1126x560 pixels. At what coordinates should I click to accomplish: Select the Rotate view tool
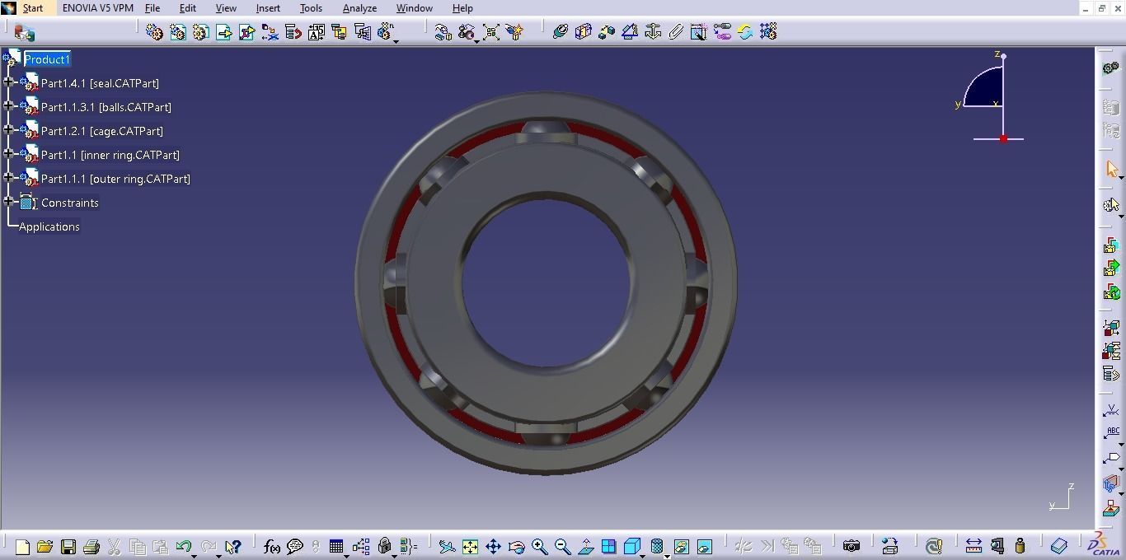pos(516,547)
